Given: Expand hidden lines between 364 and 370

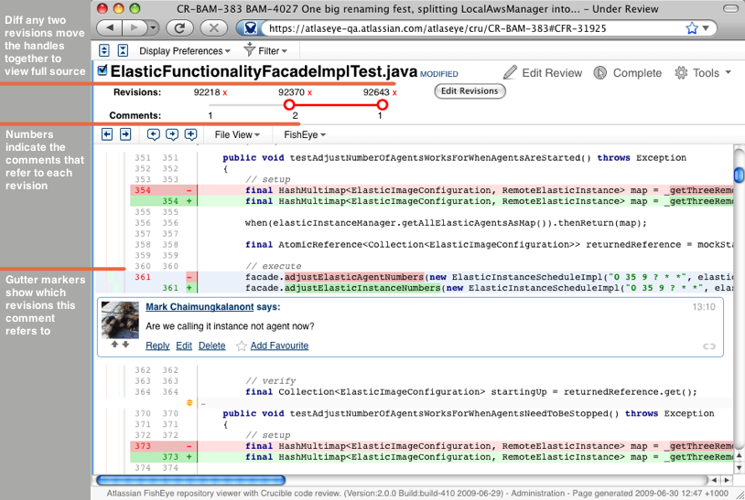Looking at the screenshot, I should 189,403.
